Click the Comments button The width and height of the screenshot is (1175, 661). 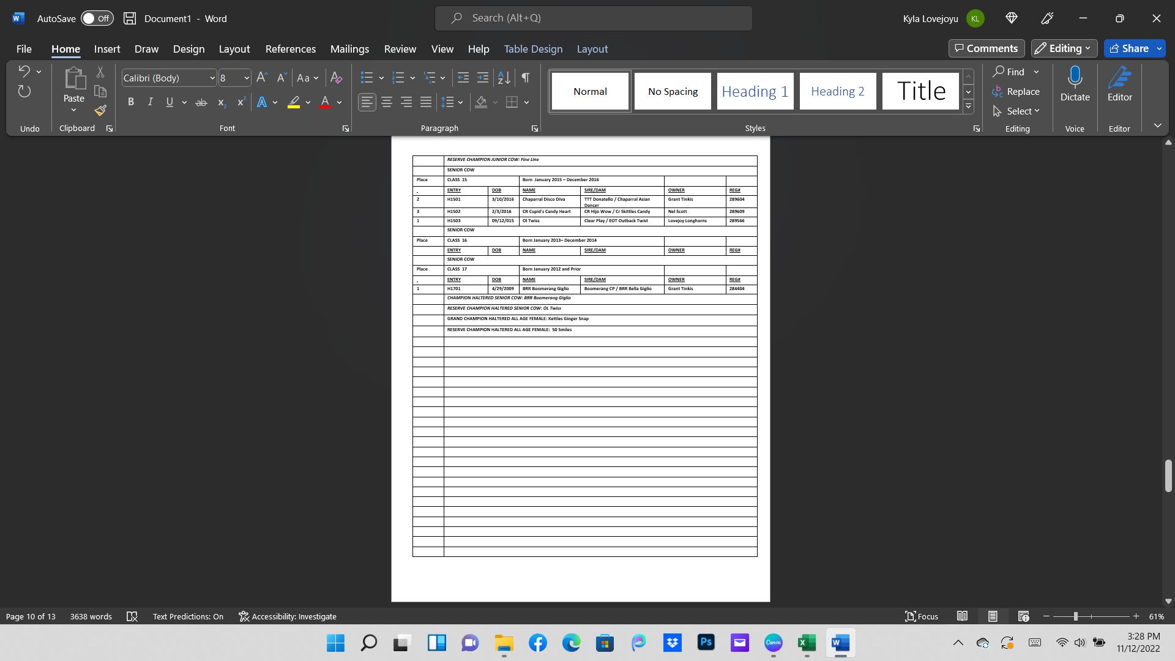[986, 48]
